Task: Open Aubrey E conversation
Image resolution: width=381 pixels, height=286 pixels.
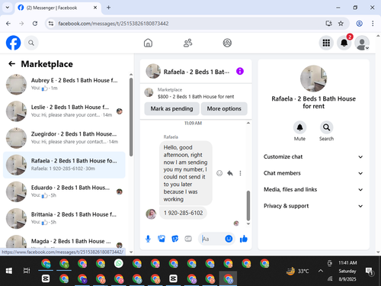Action: (x=64, y=85)
